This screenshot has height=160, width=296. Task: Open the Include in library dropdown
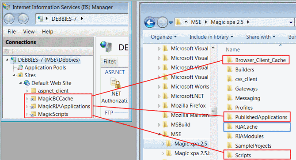(211, 37)
